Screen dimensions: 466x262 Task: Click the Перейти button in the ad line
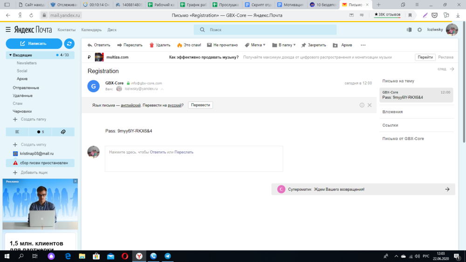(425, 57)
